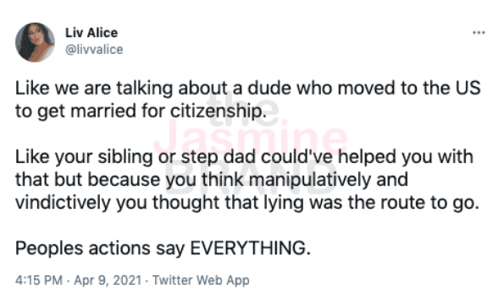Click the Jasmine watermark text
This screenshot has height=305, width=498.
click(x=251, y=139)
